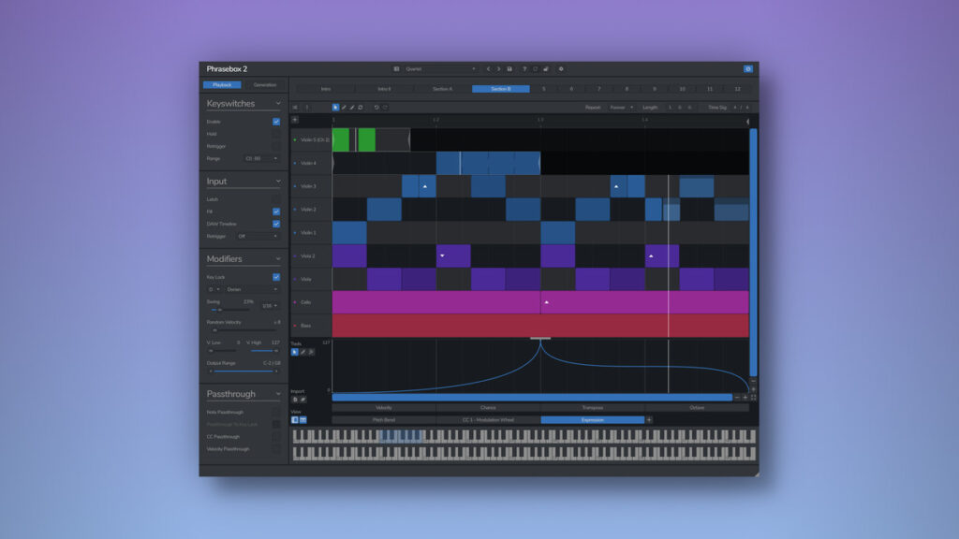
Task: Disable the Keyswitches Enable checkbox
Action: tap(276, 122)
